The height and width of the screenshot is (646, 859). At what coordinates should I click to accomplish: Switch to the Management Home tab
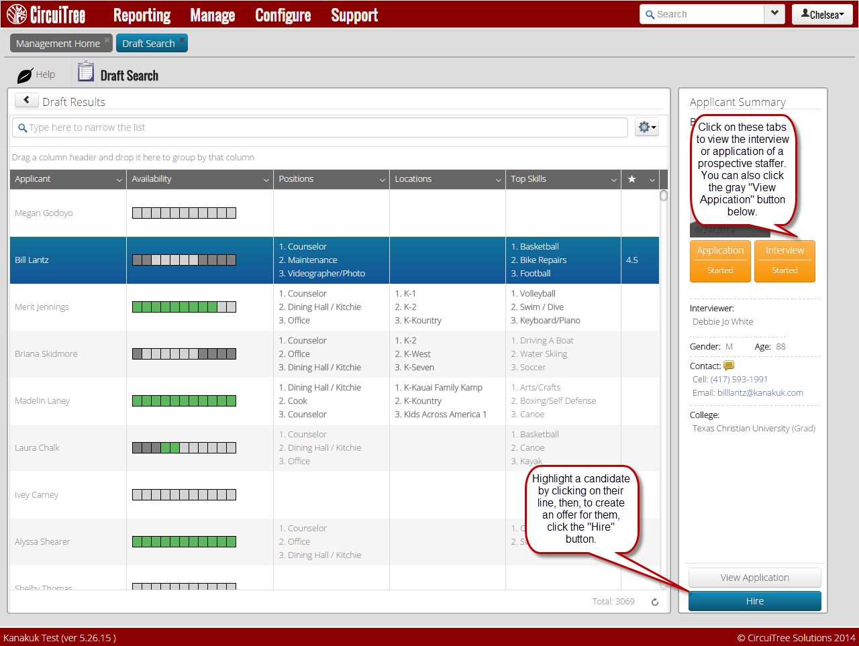(x=58, y=44)
